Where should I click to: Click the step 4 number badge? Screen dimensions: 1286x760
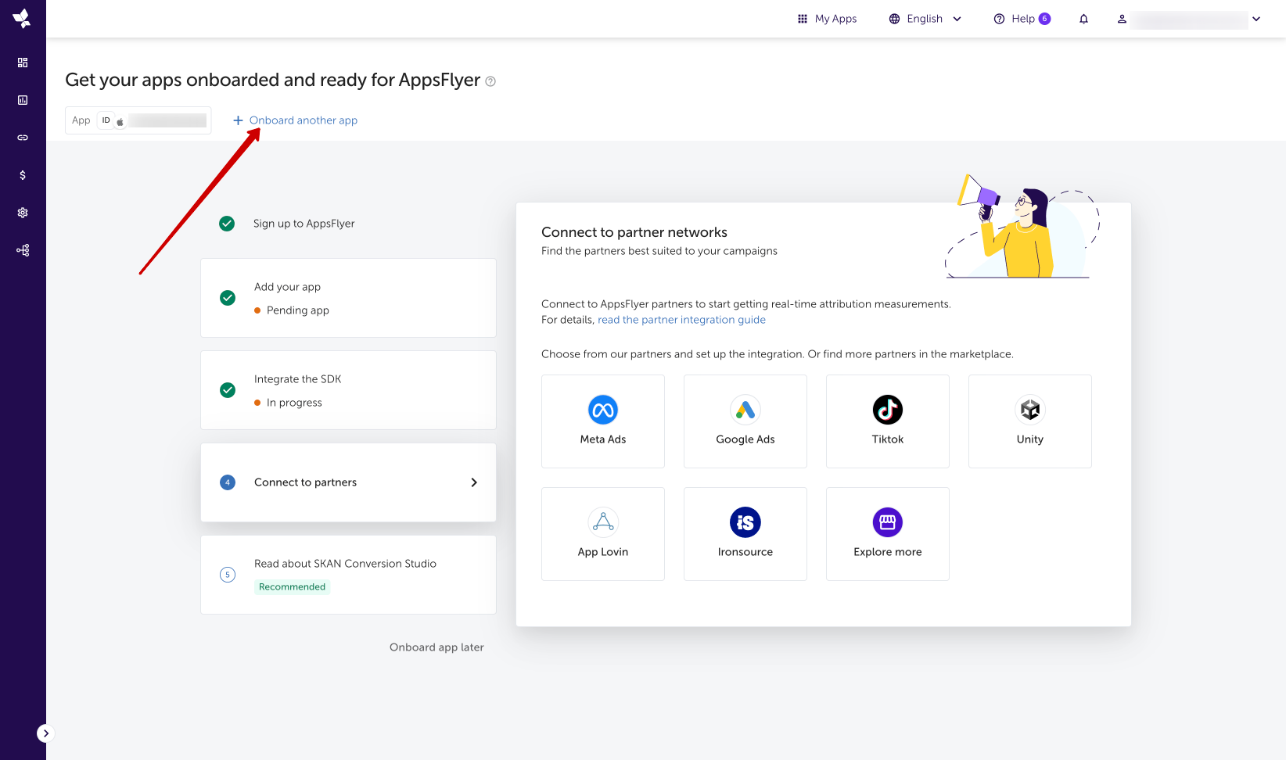click(x=228, y=482)
